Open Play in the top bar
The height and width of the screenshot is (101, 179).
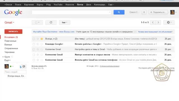tap(48, 5)
